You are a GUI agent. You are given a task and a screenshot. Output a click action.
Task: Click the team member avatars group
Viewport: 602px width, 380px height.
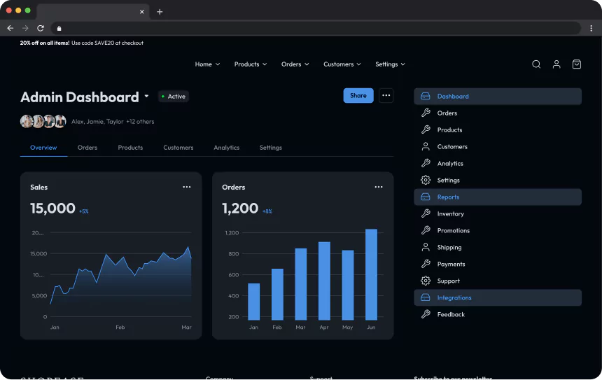[x=43, y=121]
